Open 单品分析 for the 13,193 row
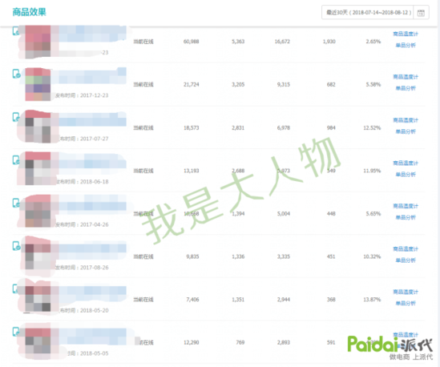 pos(406,174)
